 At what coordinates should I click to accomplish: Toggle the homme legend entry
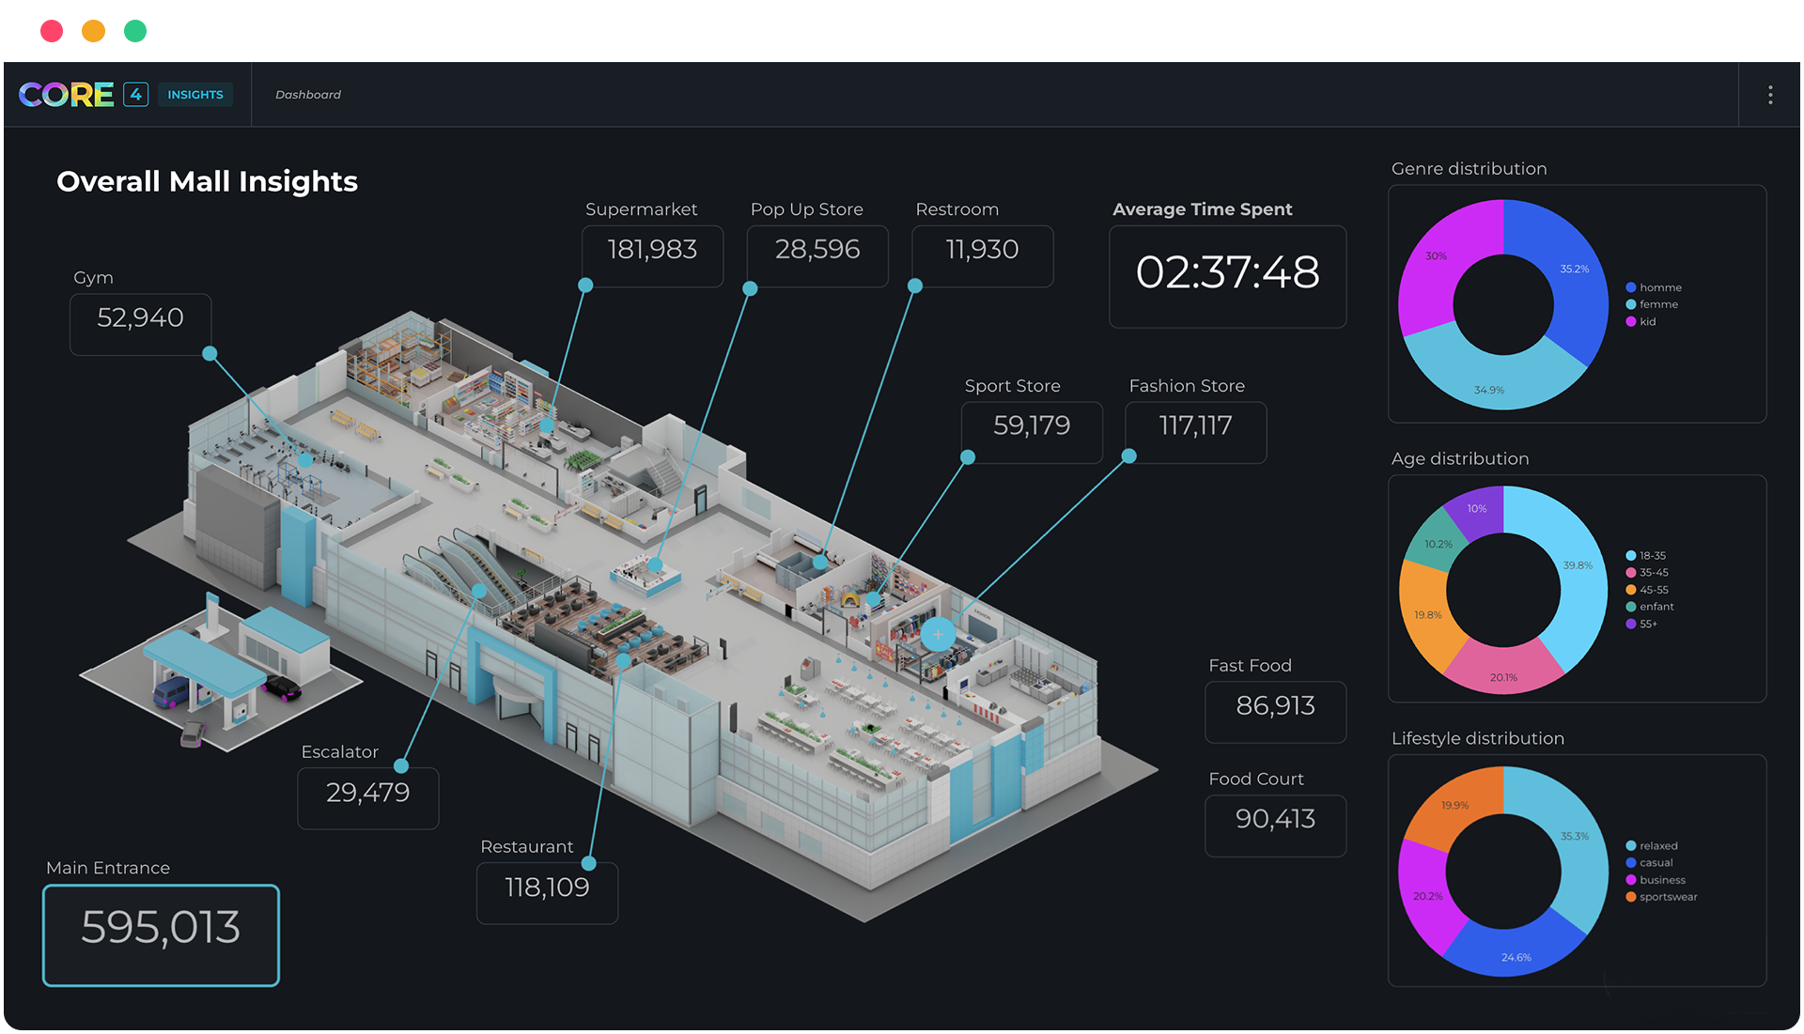coord(1659,287)
